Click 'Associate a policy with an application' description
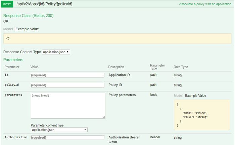The width and height of the screenshot is (235, 145). 205,4
